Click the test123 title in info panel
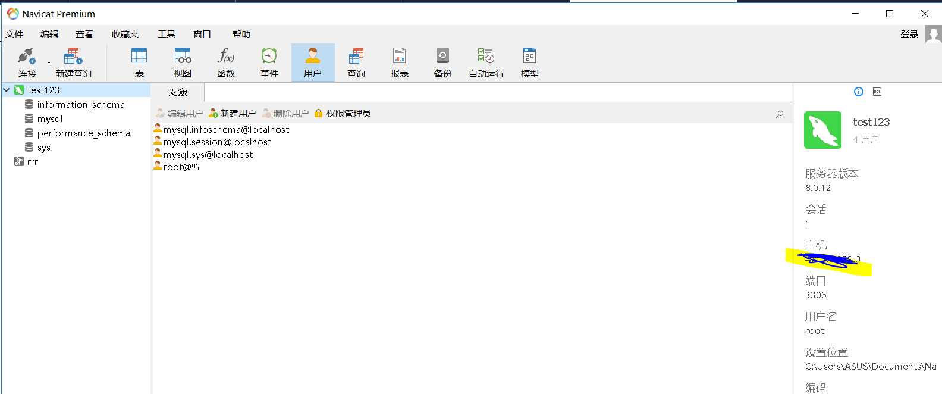 pos(871,121)
